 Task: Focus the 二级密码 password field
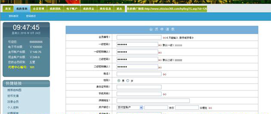137,59
